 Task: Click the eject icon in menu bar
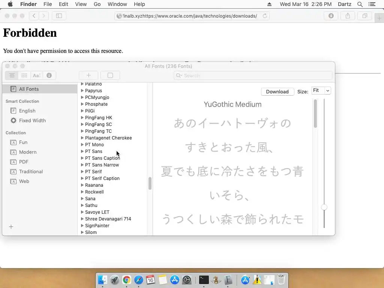269,4
